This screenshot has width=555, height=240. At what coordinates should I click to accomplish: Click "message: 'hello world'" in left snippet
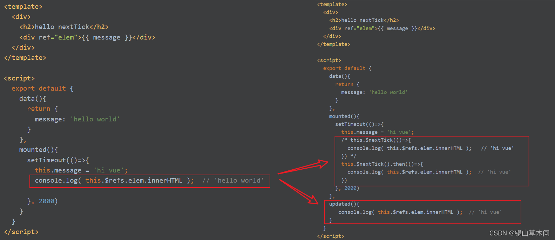[x=77, y=119]
